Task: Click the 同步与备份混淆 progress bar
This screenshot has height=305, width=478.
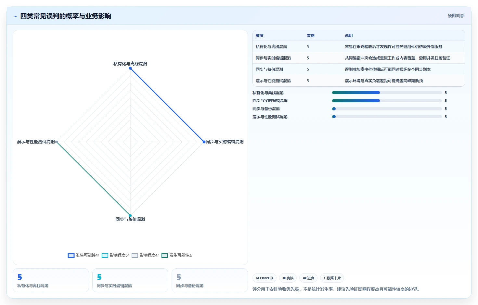Action: point(387,109)
